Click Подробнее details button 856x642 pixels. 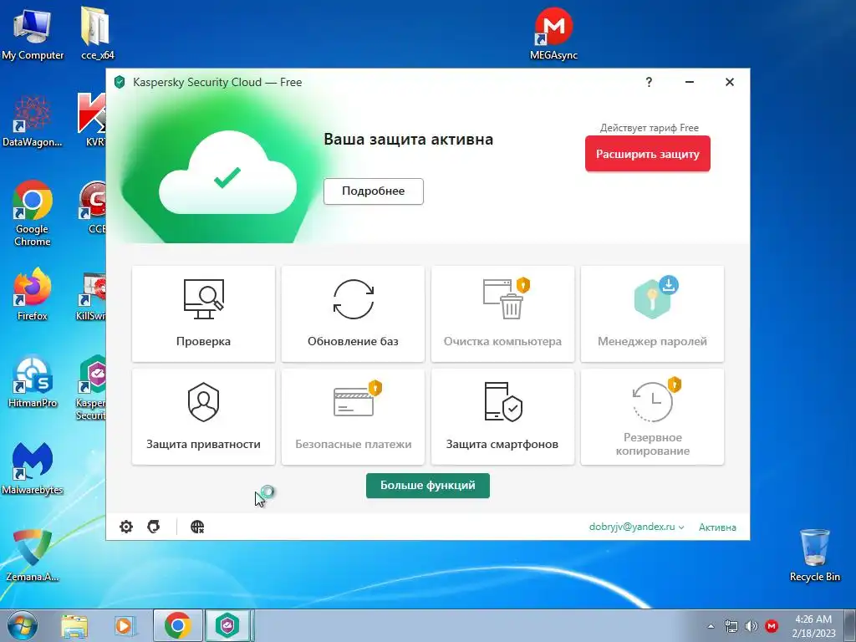tap(374, 191)
